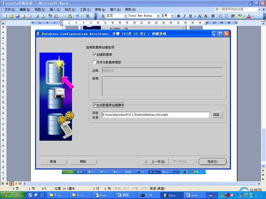Image resolution: width=266 pixels, height=199 pixels.
Task: Click the 完成(F) button
Action: coord(212,161)
